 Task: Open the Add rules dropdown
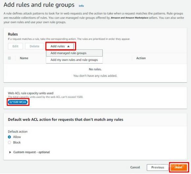click(60, 46)
